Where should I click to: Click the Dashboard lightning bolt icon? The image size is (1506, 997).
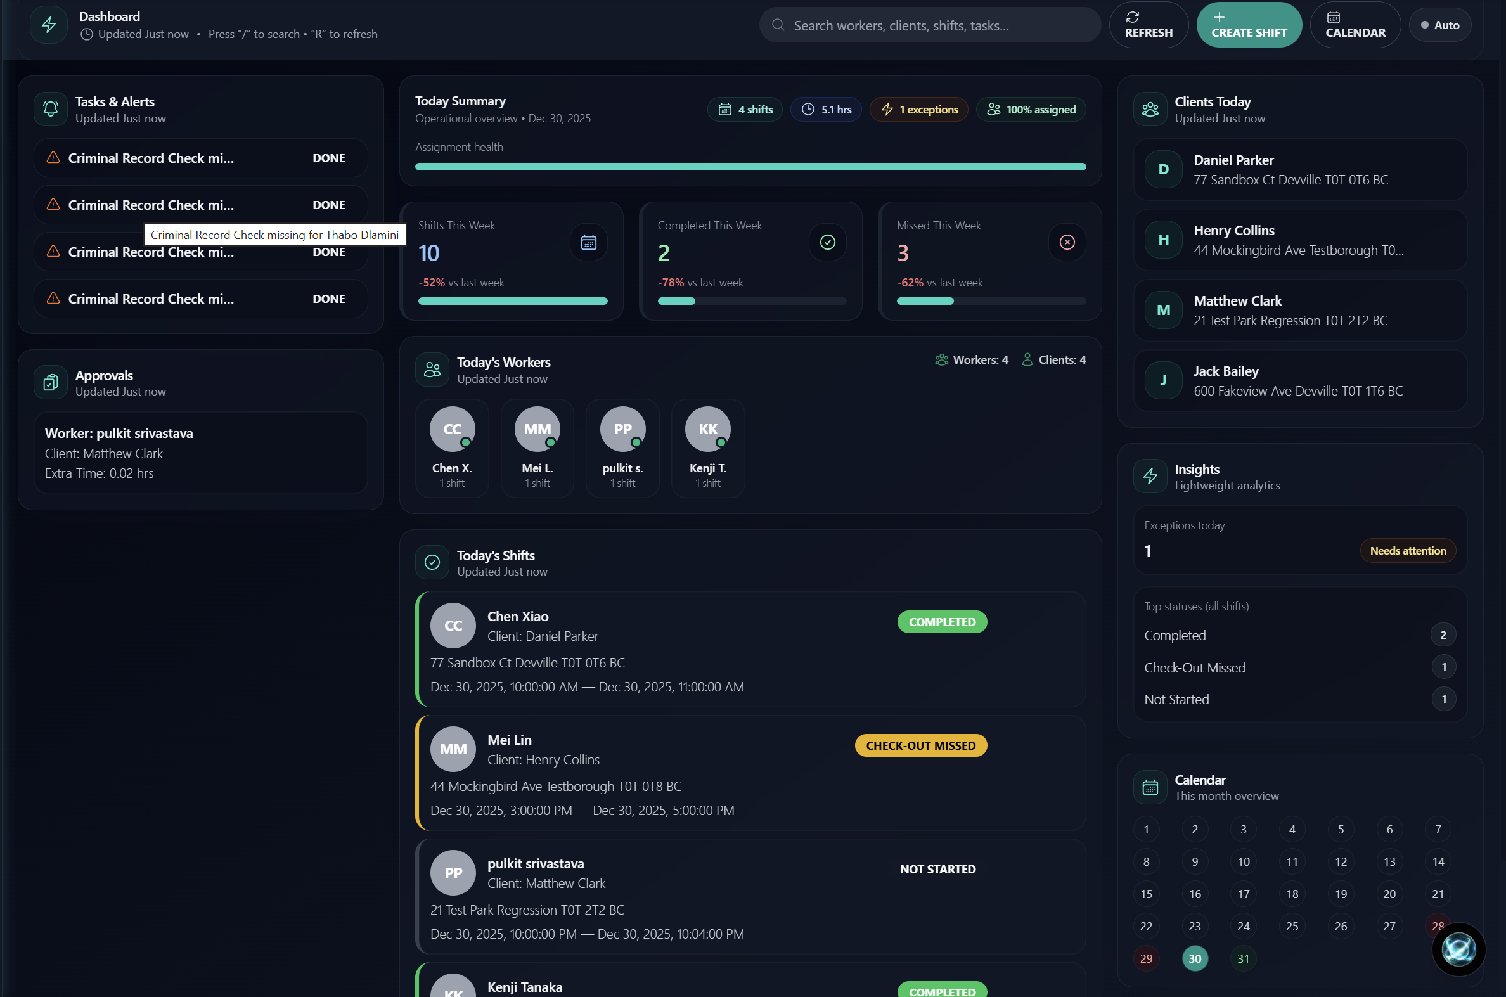tap(49, 25)
